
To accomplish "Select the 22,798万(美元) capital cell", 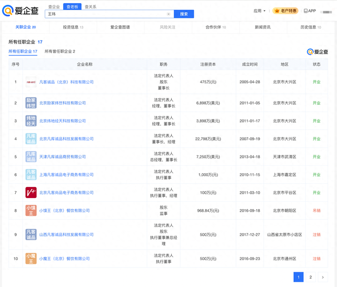I will tap(208, 139).
